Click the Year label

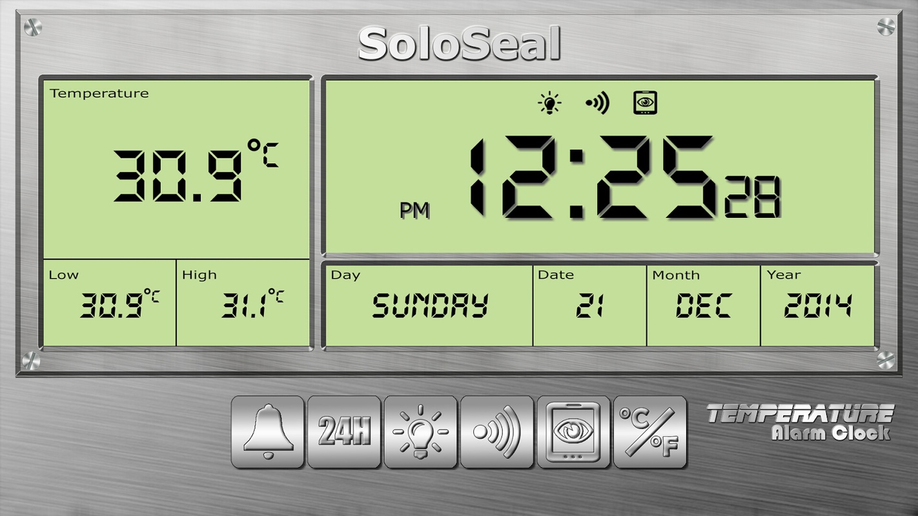click(x=783, y=275)
